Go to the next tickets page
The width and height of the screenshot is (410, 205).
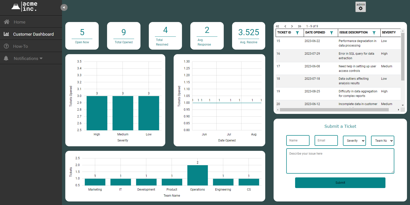(x=292, y=26)
